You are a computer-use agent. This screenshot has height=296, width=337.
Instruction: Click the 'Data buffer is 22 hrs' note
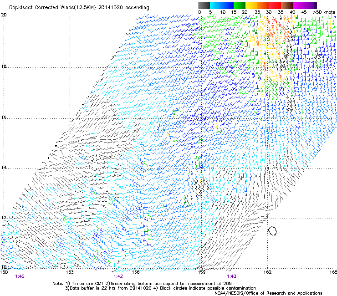[x=160, y=288]
